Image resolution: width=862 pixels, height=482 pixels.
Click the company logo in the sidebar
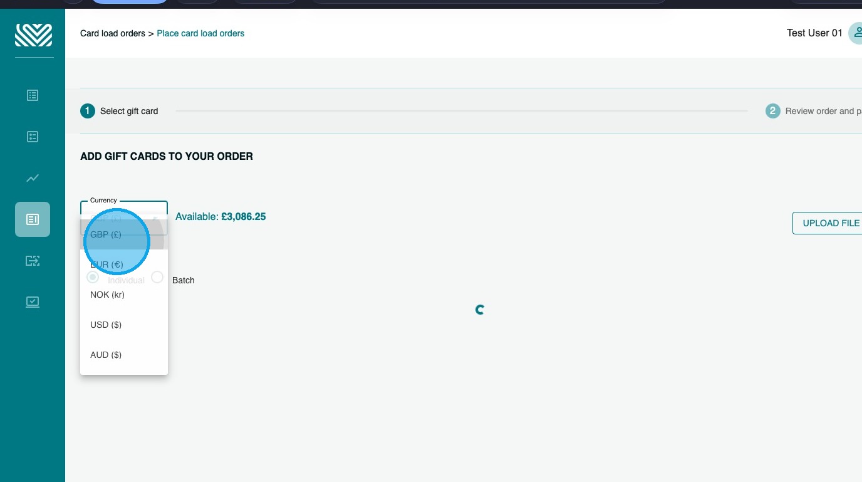[33, 35]
